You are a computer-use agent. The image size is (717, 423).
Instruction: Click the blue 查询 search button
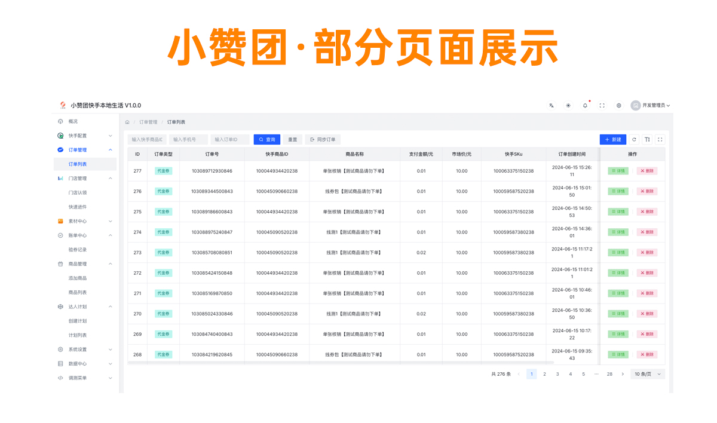pos(267,139)
